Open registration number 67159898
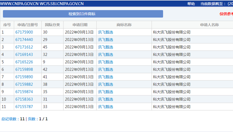233x132 pixels. [x=24, y=69]
